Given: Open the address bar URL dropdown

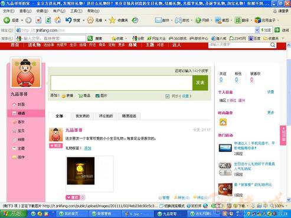Looking at the screenshot, I should (x=257, y=30).
